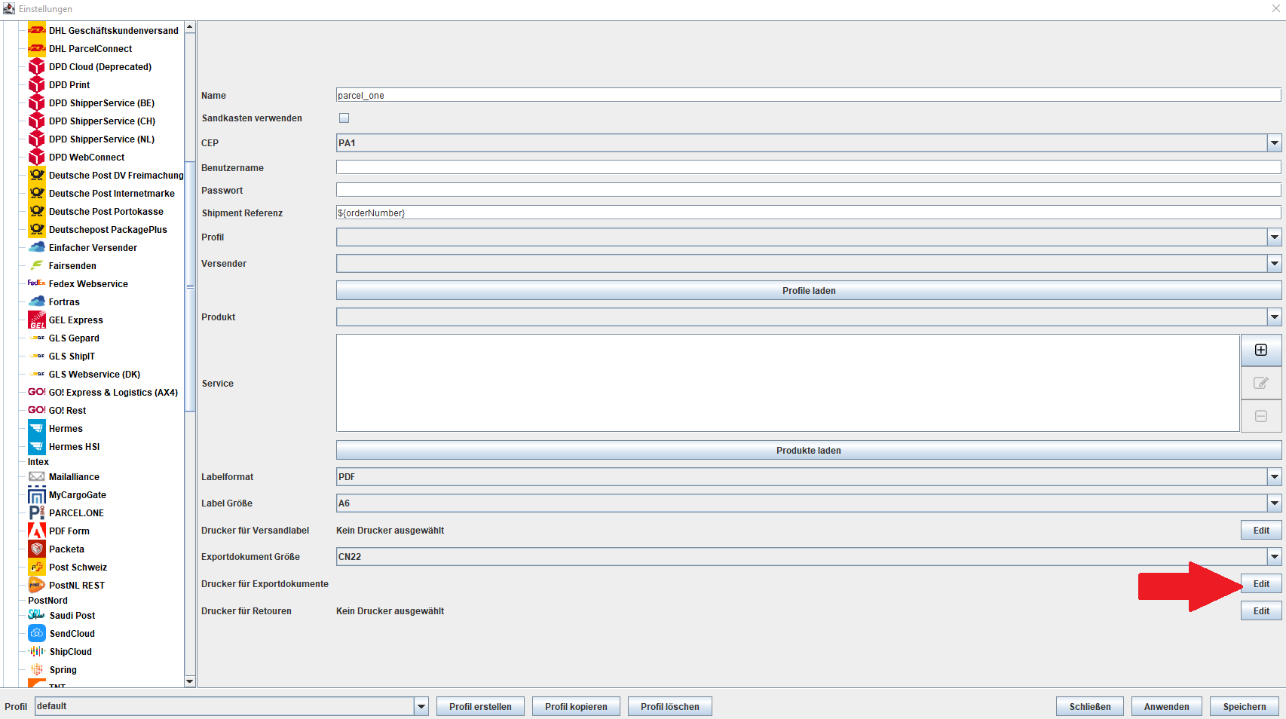Save settings with Speichern button
1286x719 pixels.
(1245, 707)
